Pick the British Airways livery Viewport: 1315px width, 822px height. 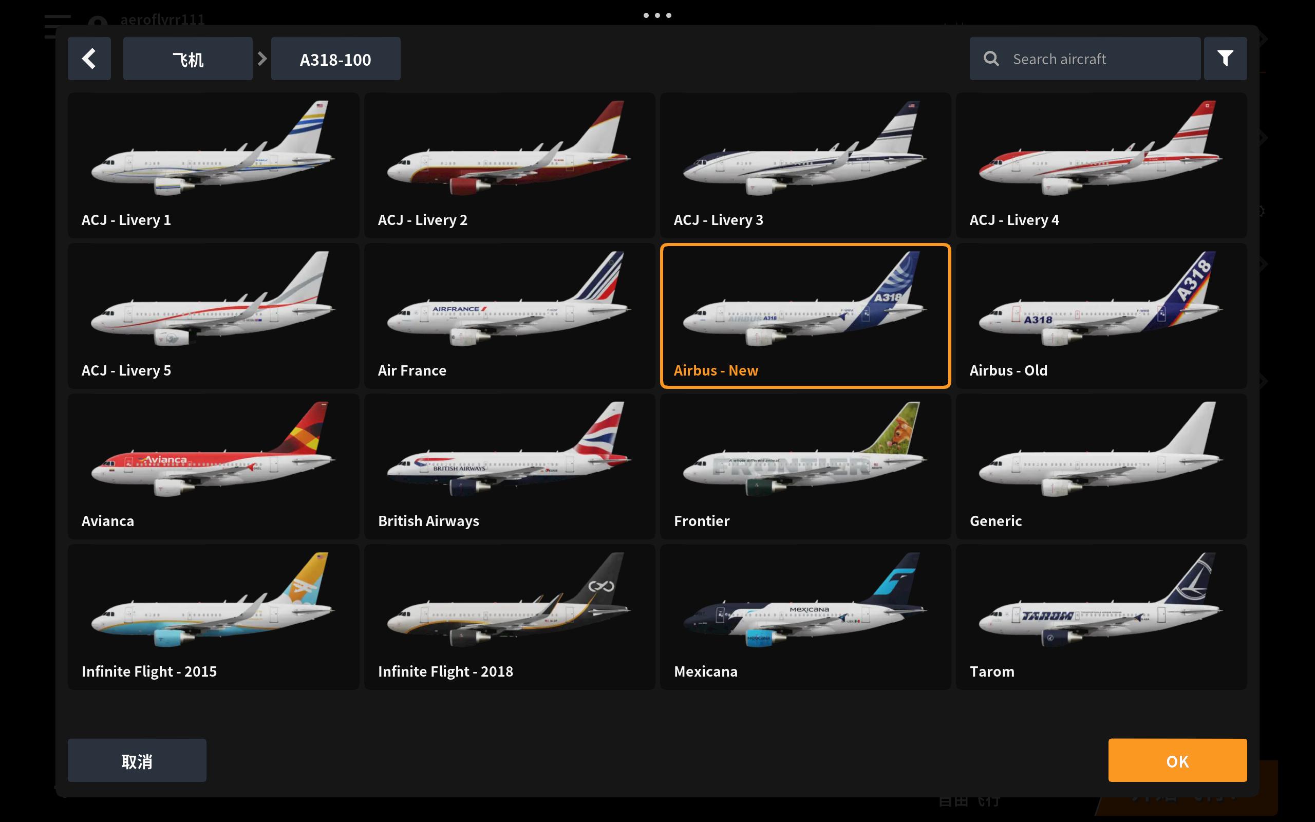[509, 466]
